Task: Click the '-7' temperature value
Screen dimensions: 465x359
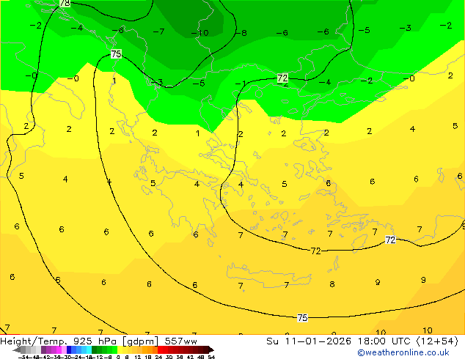Action: click(x=159, y=32)
